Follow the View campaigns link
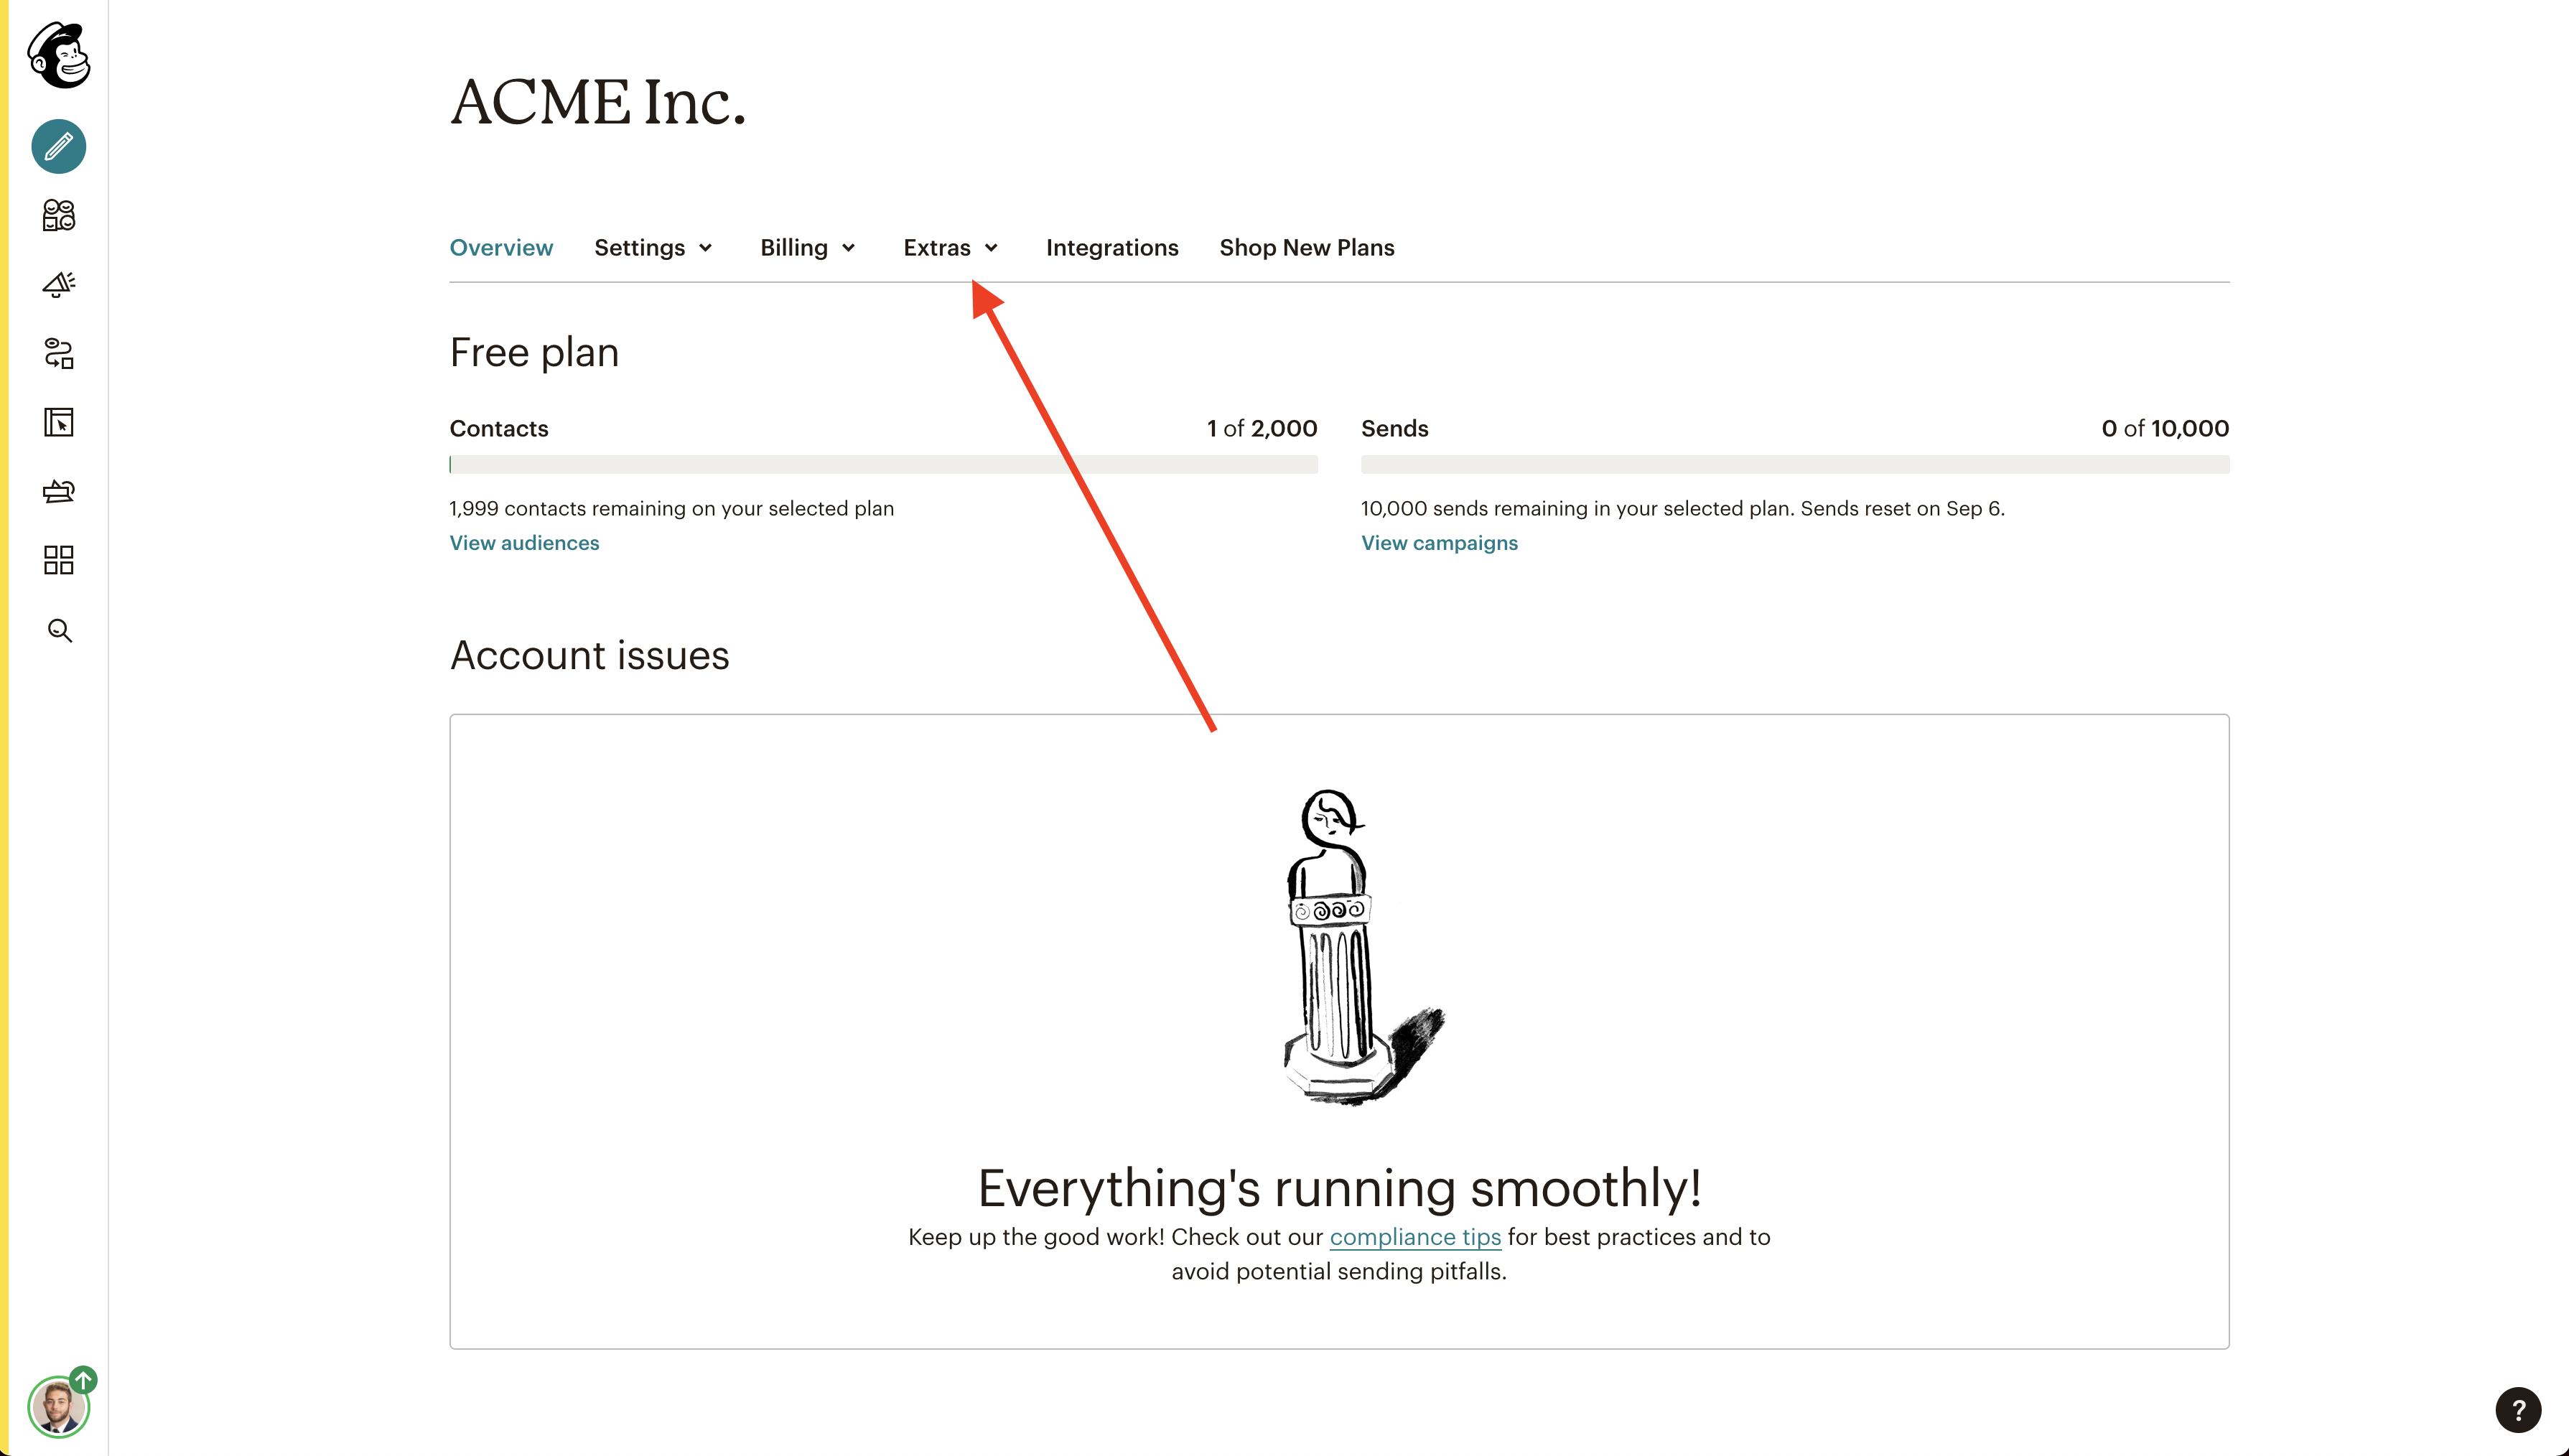Viewport: 2569px width, 1456px height. (x=1439, y=543)
